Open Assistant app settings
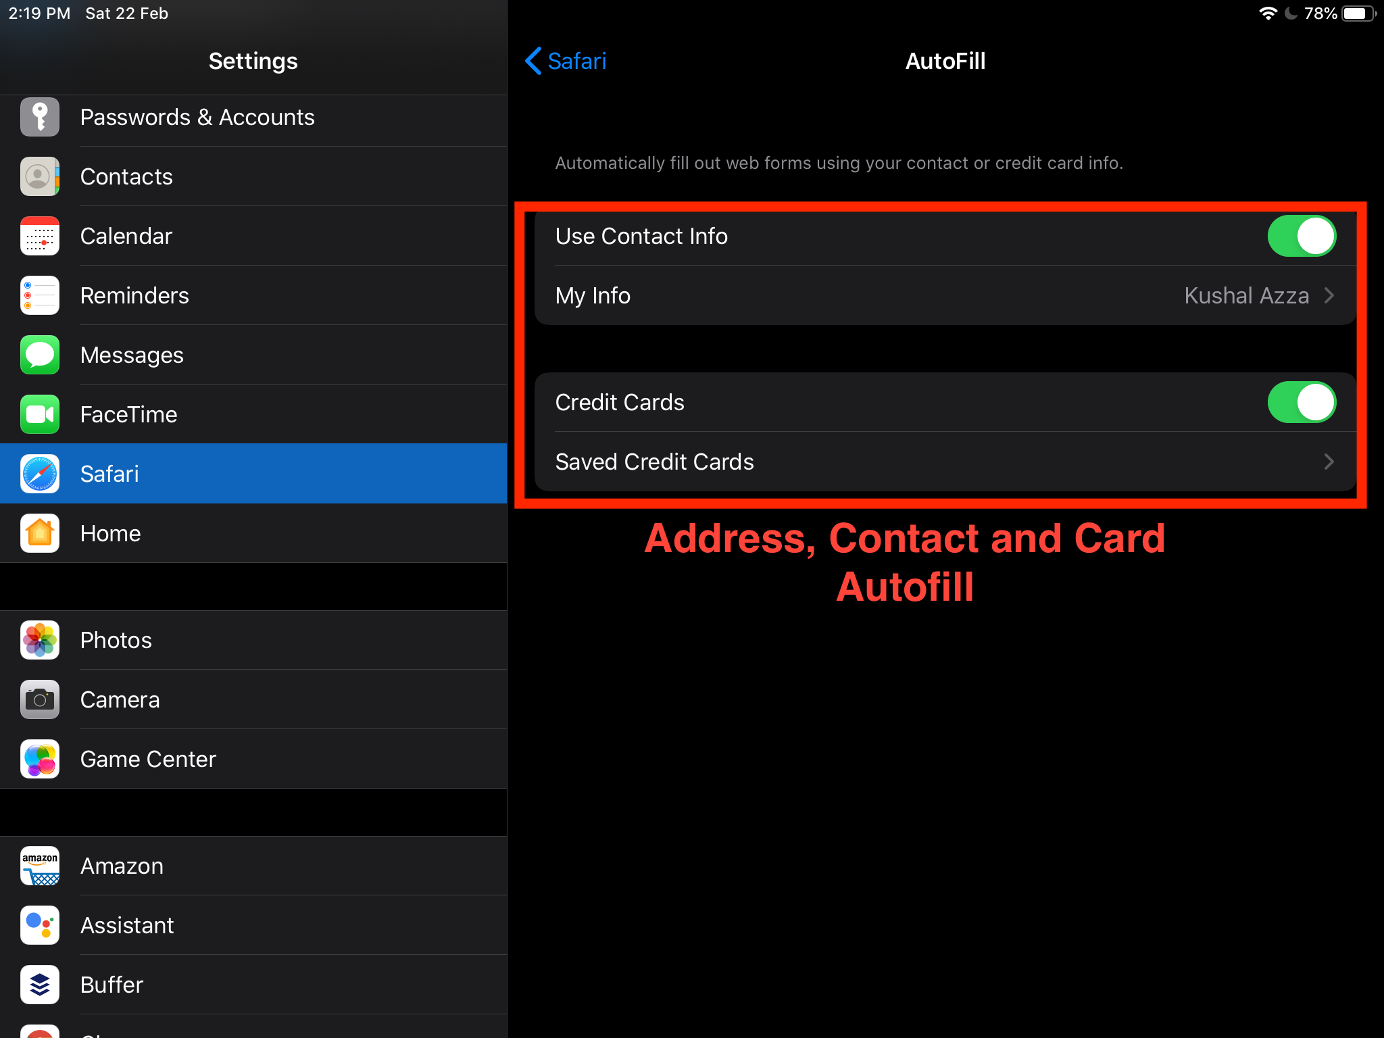 [253, 925]
